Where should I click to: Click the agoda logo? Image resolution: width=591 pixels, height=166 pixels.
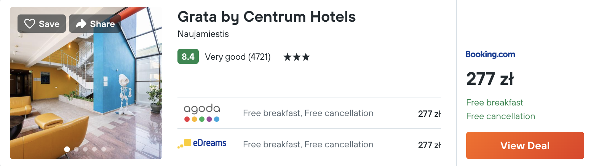pyautogui.click(x=202, y=113)
